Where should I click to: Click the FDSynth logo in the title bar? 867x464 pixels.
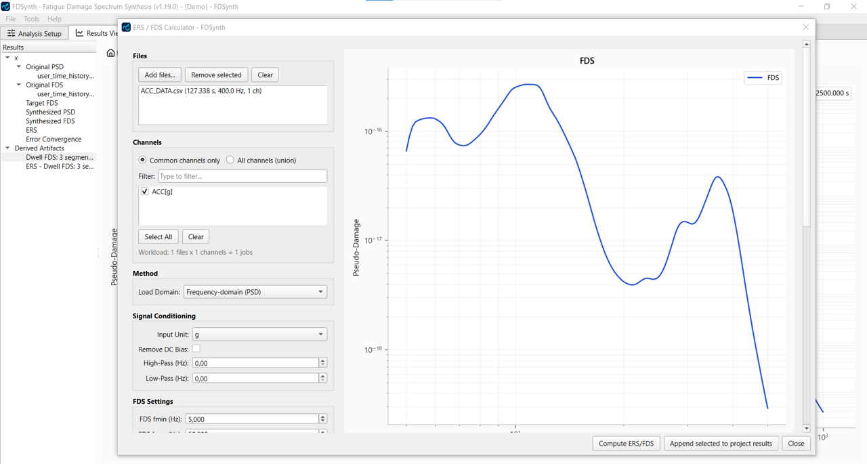6,6
